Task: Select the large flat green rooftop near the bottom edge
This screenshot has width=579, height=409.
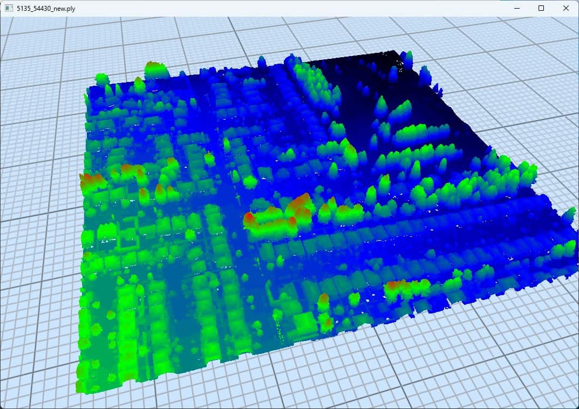Action: pos(306,323)
